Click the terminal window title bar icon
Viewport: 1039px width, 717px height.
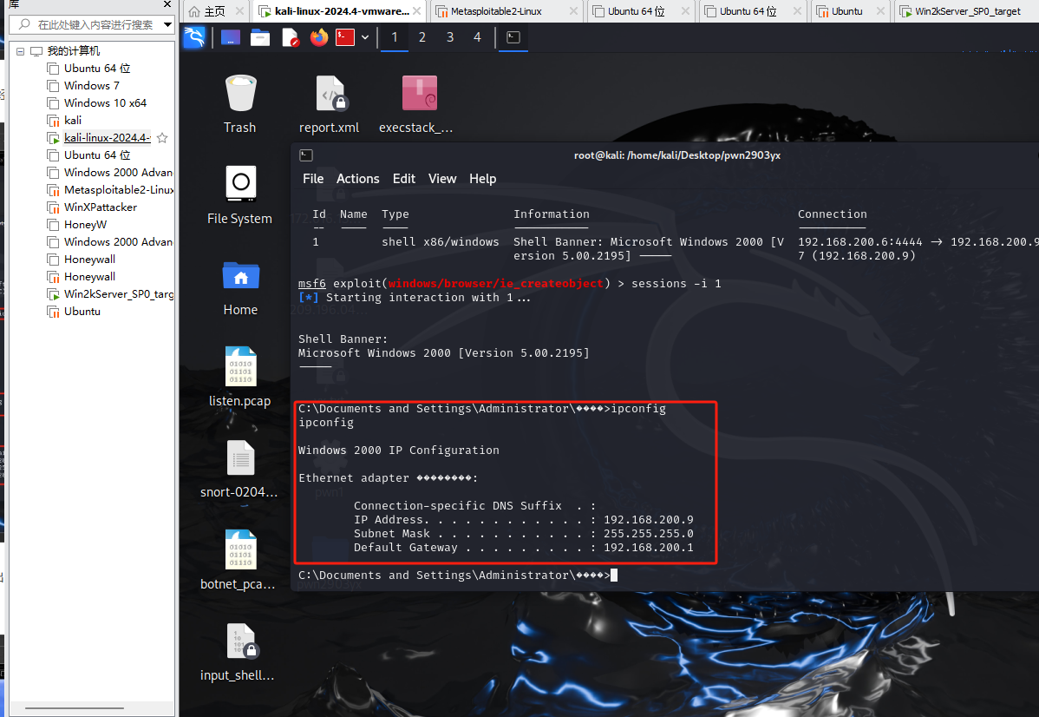tap(306, 155)
